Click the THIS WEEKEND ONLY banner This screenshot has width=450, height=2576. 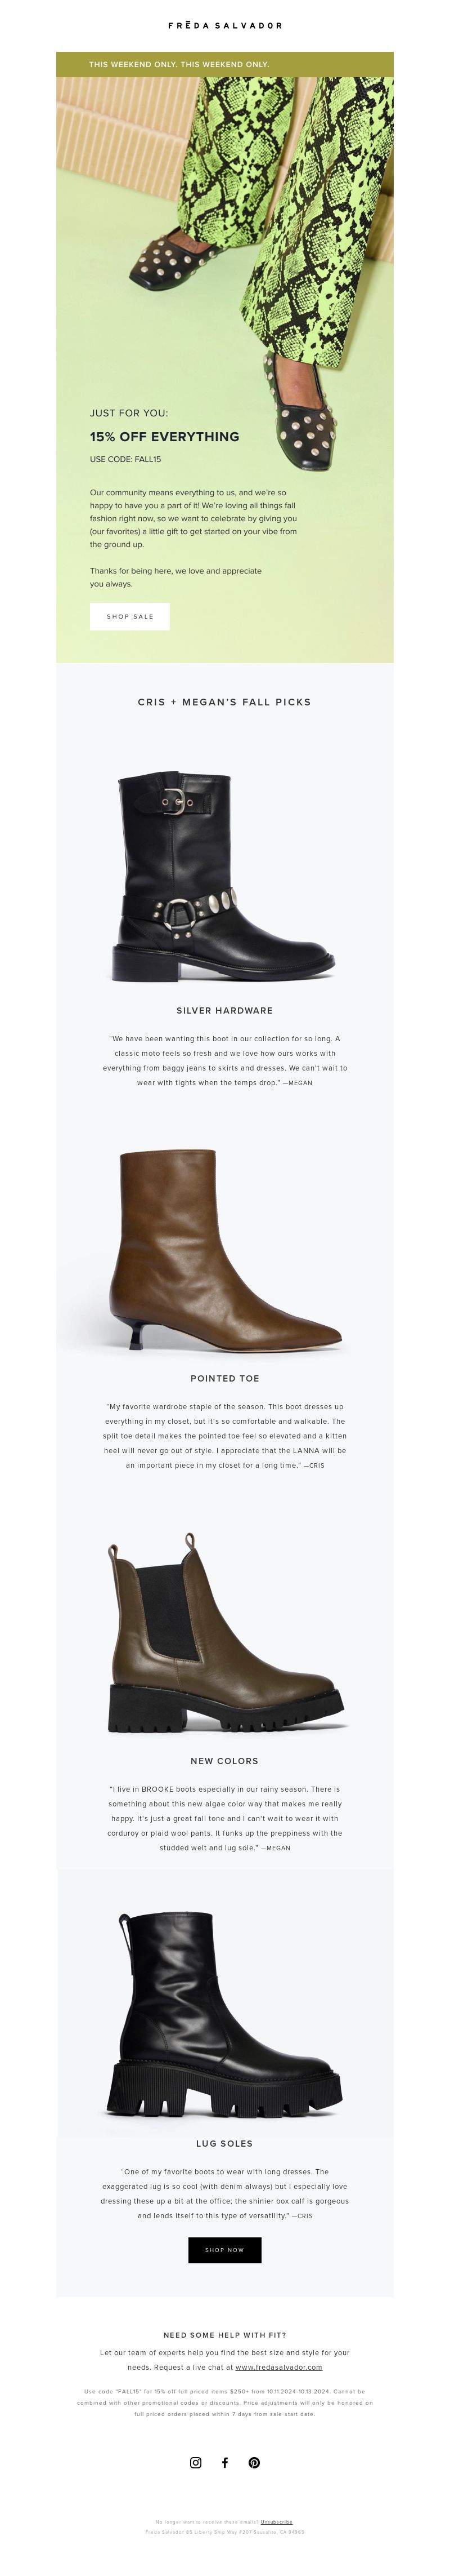(x=224, y=64)
